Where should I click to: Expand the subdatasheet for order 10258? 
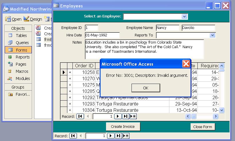pos(70,73)
